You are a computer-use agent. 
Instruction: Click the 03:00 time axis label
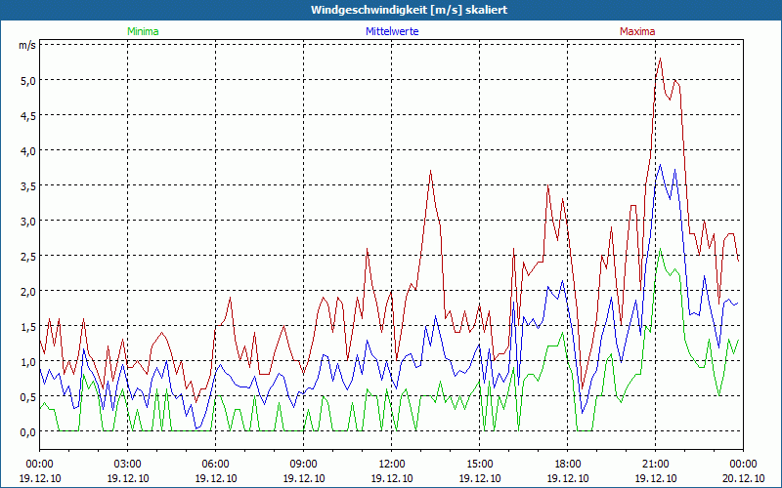point(128,465)
